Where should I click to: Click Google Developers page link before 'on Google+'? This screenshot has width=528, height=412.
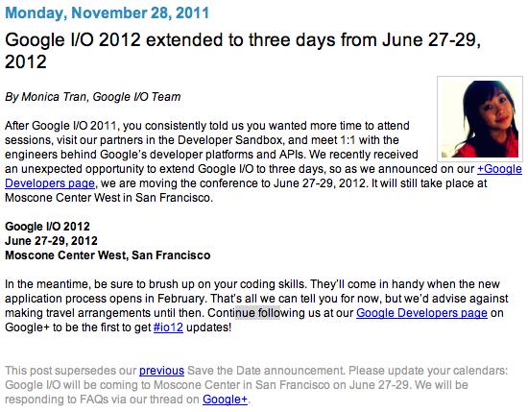[421, 313]
